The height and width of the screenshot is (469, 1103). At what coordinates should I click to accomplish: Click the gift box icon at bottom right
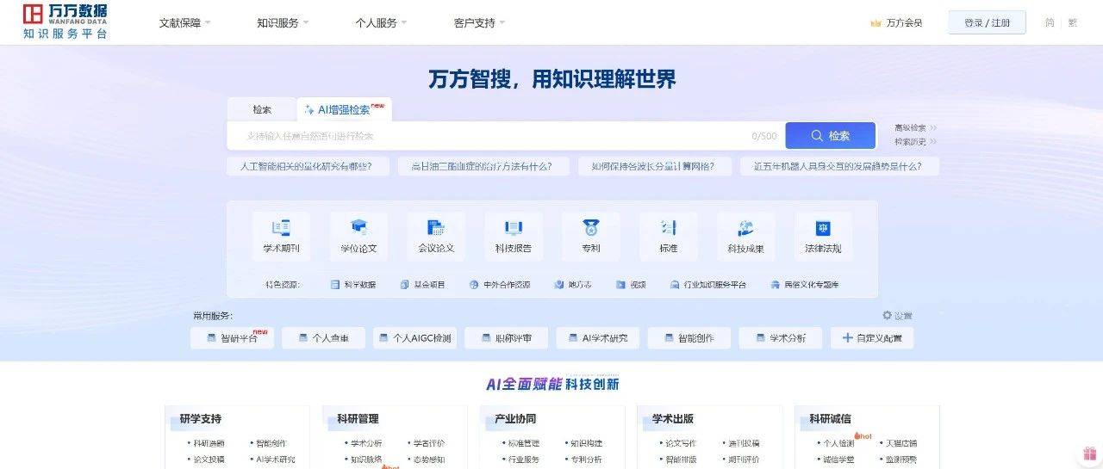pos(1090,454)
